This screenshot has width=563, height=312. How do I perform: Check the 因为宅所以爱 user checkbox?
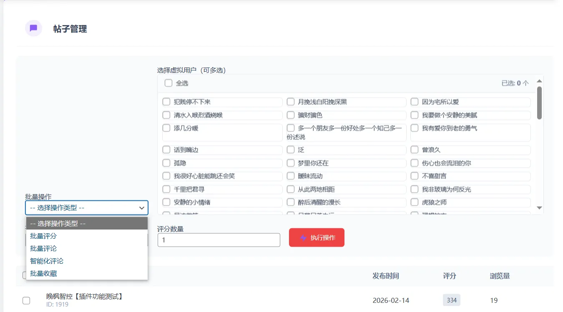tap(414, 101)
